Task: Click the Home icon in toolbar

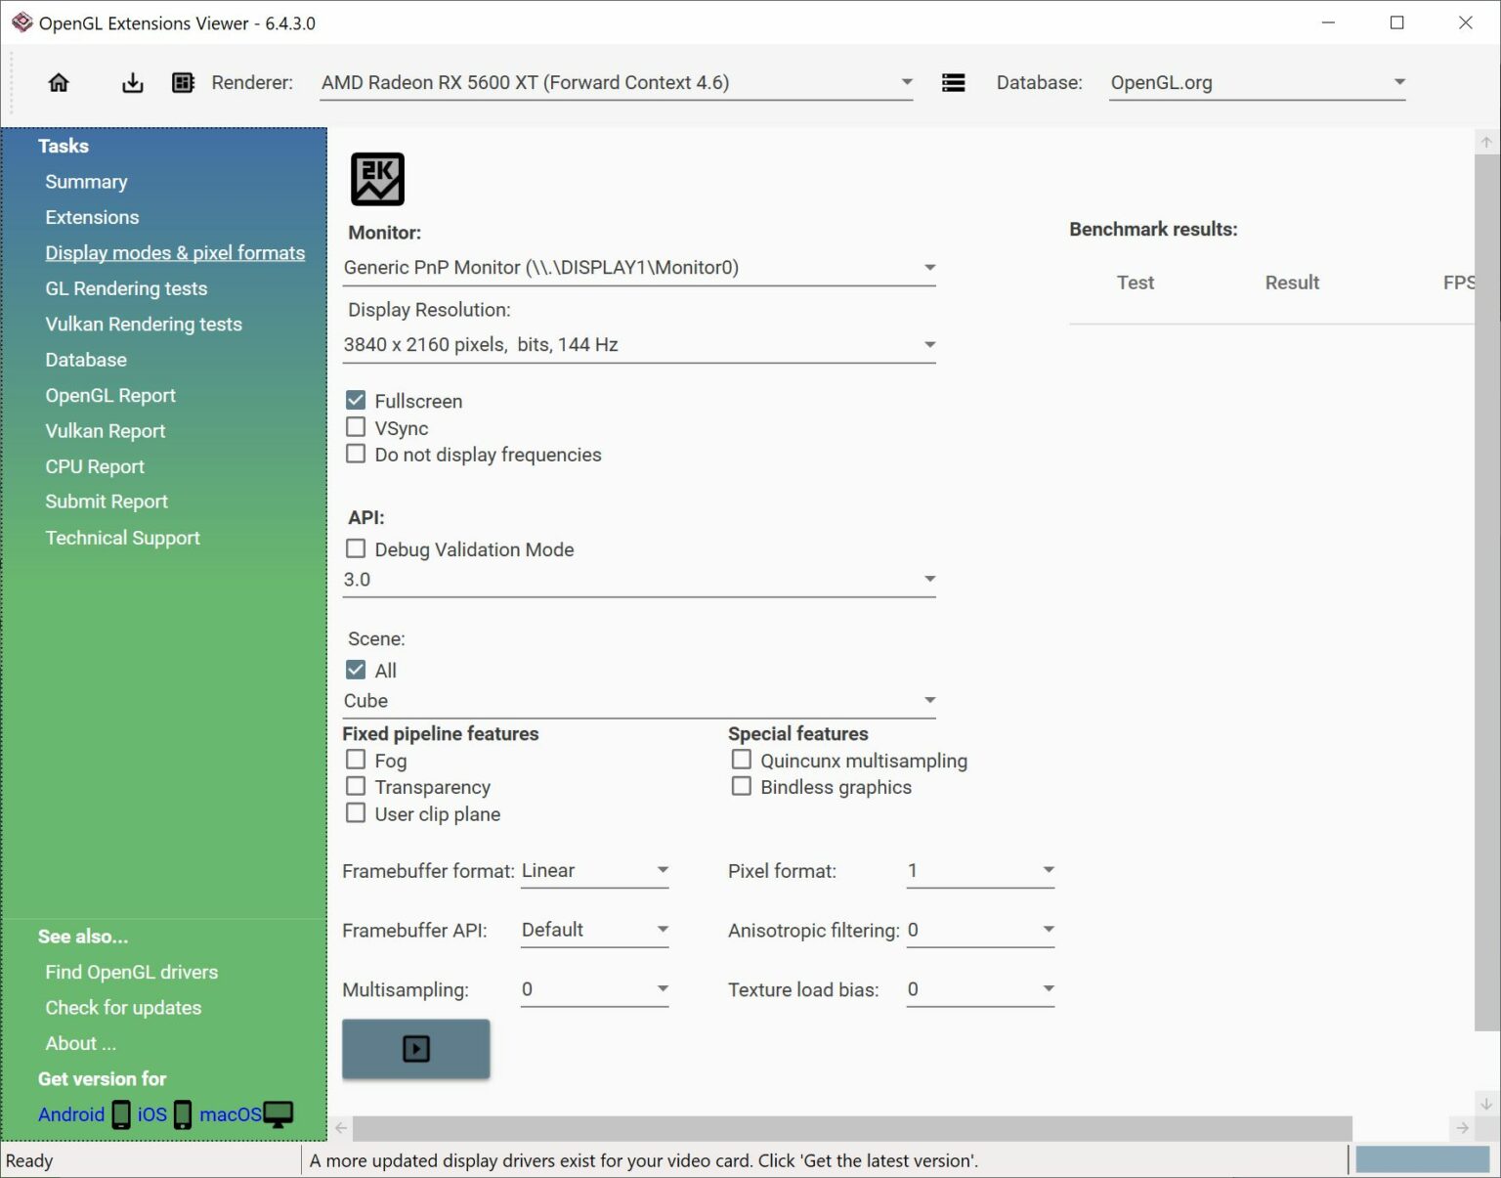Action: click(59, 83)
